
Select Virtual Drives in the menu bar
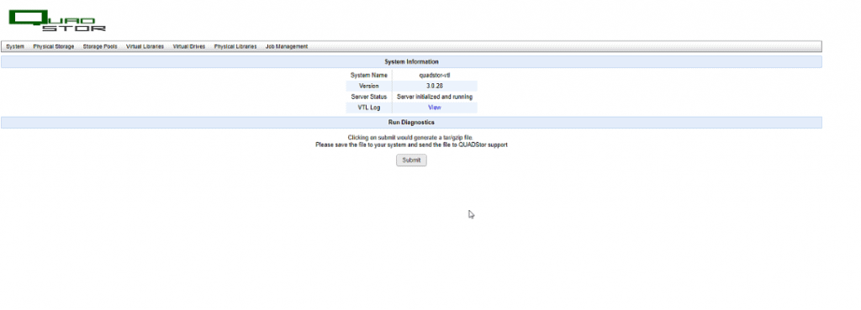[189, 47]
